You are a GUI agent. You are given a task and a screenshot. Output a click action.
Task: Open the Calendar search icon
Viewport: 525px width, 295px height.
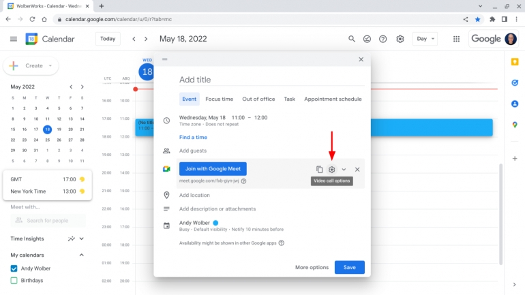point(352,39)
